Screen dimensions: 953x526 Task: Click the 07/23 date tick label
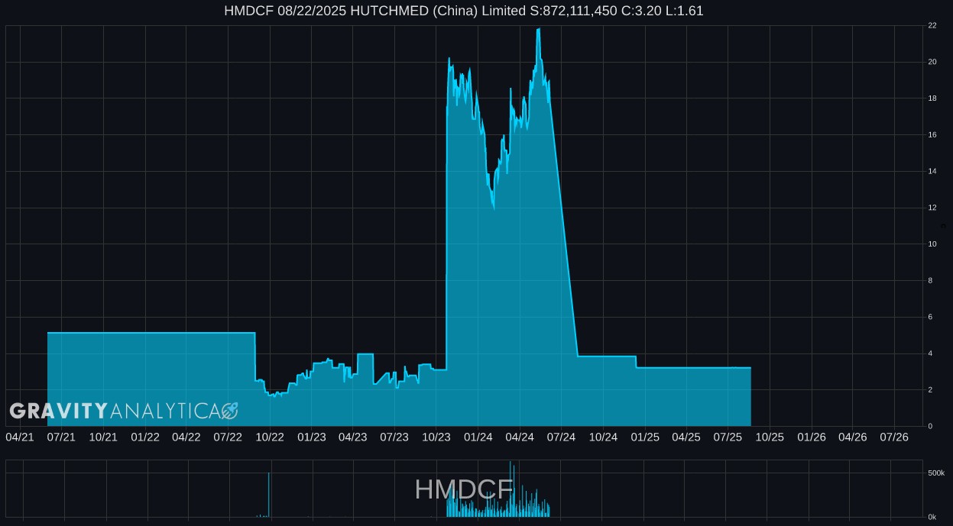394,437
